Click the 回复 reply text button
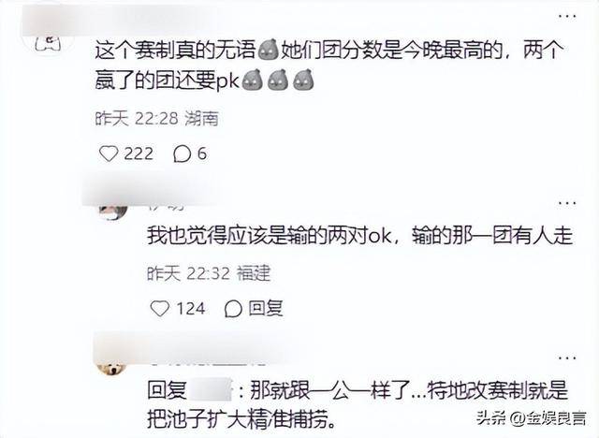This screenshot has width=599, height=438. point(266,308)
